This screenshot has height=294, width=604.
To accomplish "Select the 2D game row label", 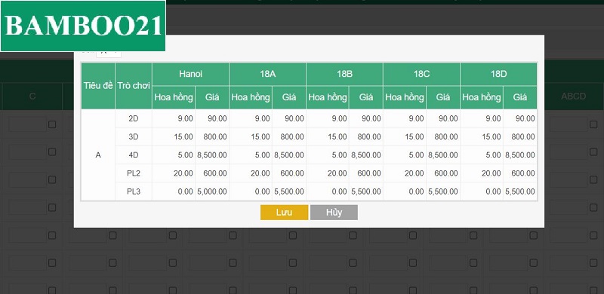I will (134, 118).
